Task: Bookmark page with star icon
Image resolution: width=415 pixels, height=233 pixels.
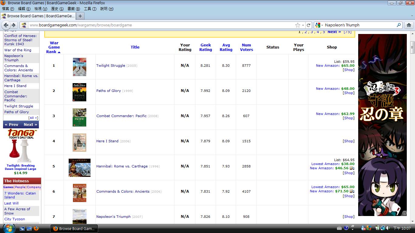Action: pos(298,25)
